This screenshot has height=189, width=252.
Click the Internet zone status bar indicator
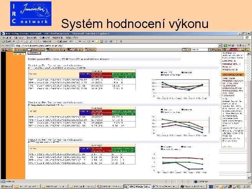coord(202,181)
